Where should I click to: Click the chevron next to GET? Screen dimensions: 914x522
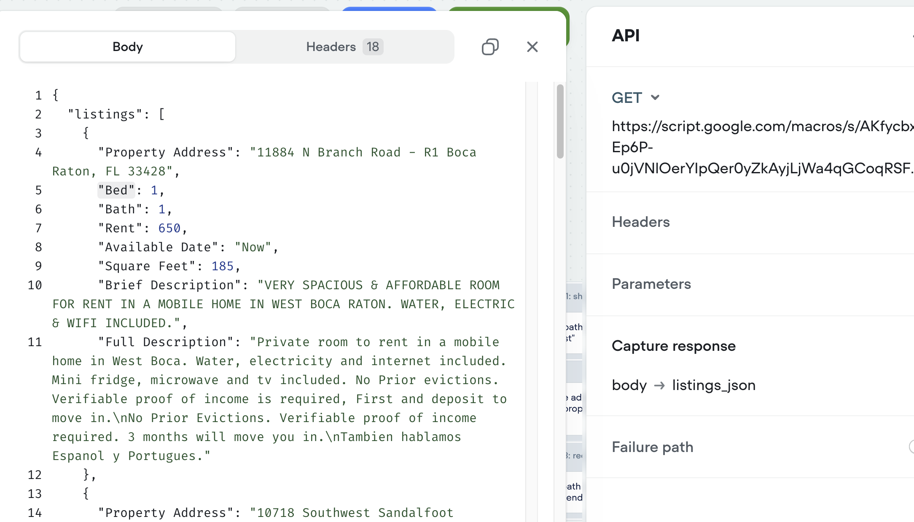[655, 98]
